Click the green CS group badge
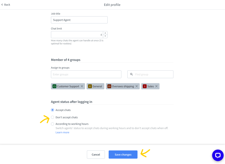 pyautogui.click(x=54, y=86)
